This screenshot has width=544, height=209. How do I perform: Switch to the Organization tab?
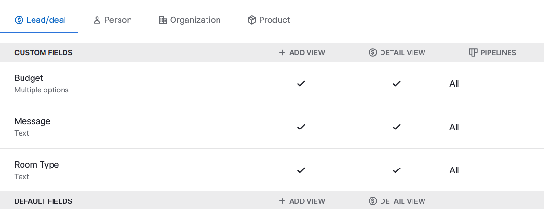click(189, 20)
